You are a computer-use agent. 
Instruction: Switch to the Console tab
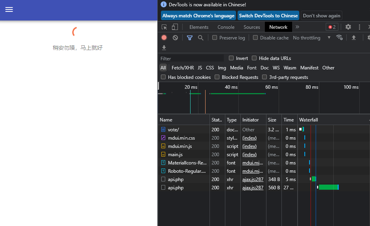[226, 27]
